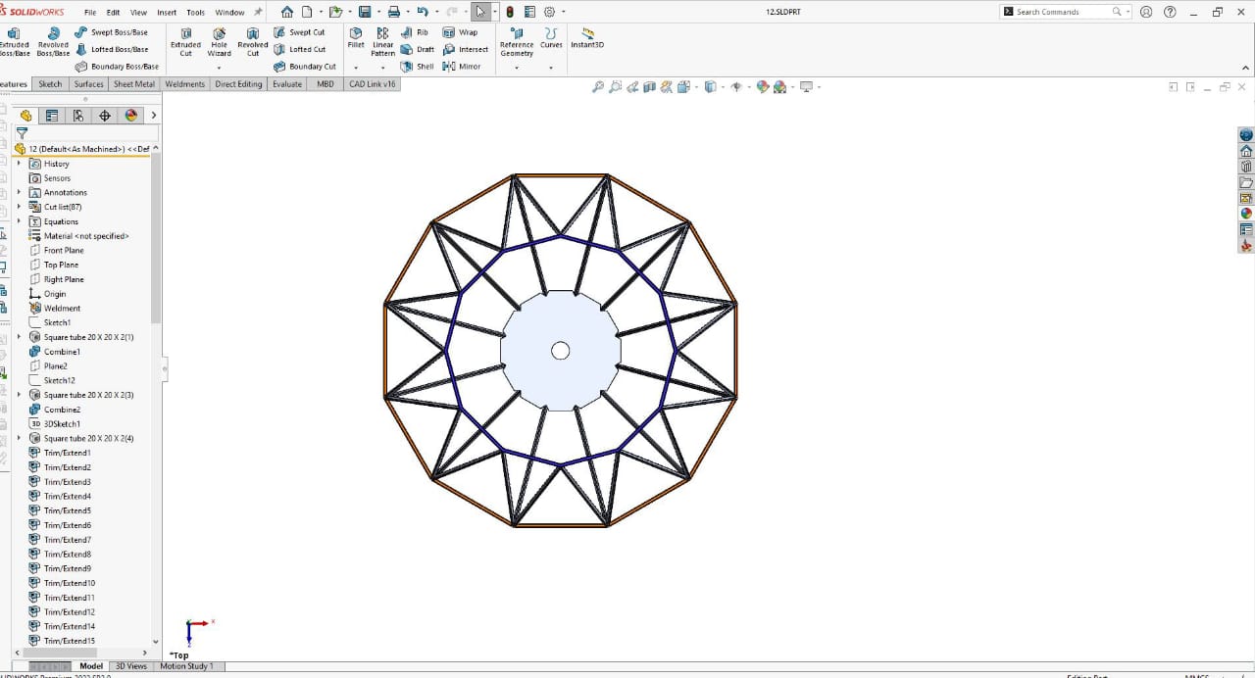Click the Print icon in the top toolbar
The image size is (1255, 678).
pos(393,12)
